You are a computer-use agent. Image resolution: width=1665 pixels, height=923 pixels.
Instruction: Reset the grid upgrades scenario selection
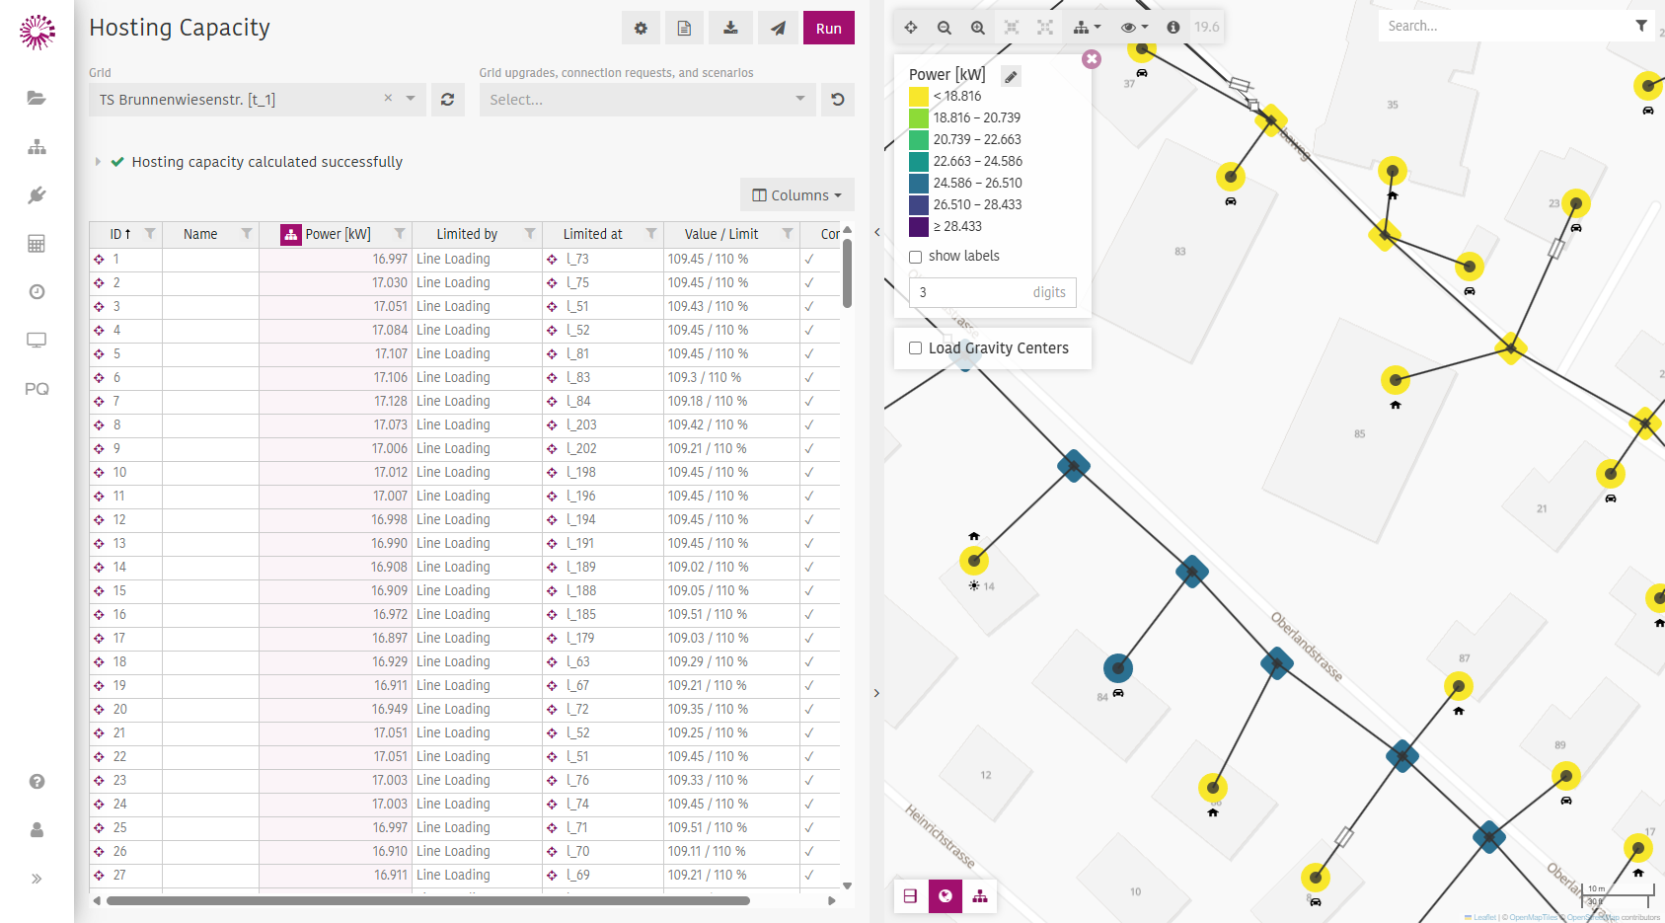tap(837, 100)
